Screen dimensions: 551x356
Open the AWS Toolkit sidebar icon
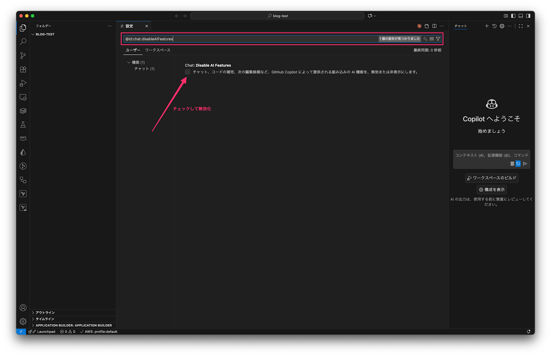click(23, 138)
